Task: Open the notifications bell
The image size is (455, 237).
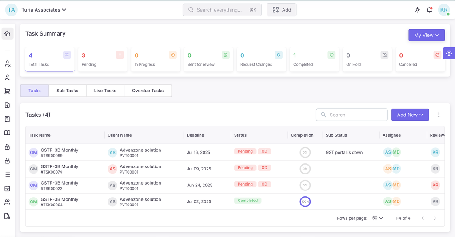Action: [x=429, y=10]
